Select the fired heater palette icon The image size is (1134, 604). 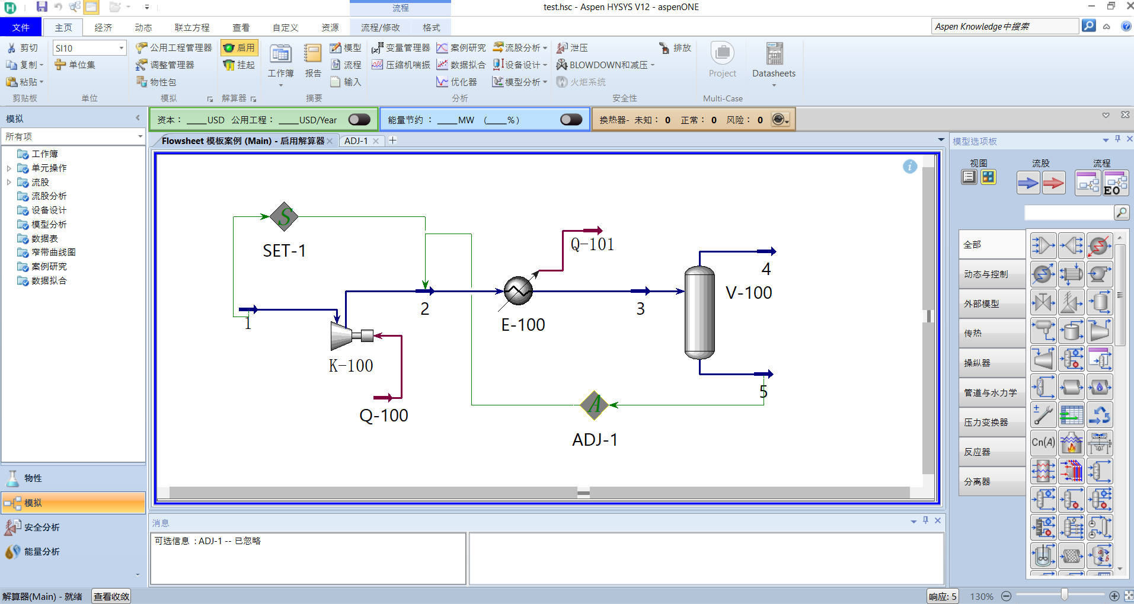[1071, 442]
